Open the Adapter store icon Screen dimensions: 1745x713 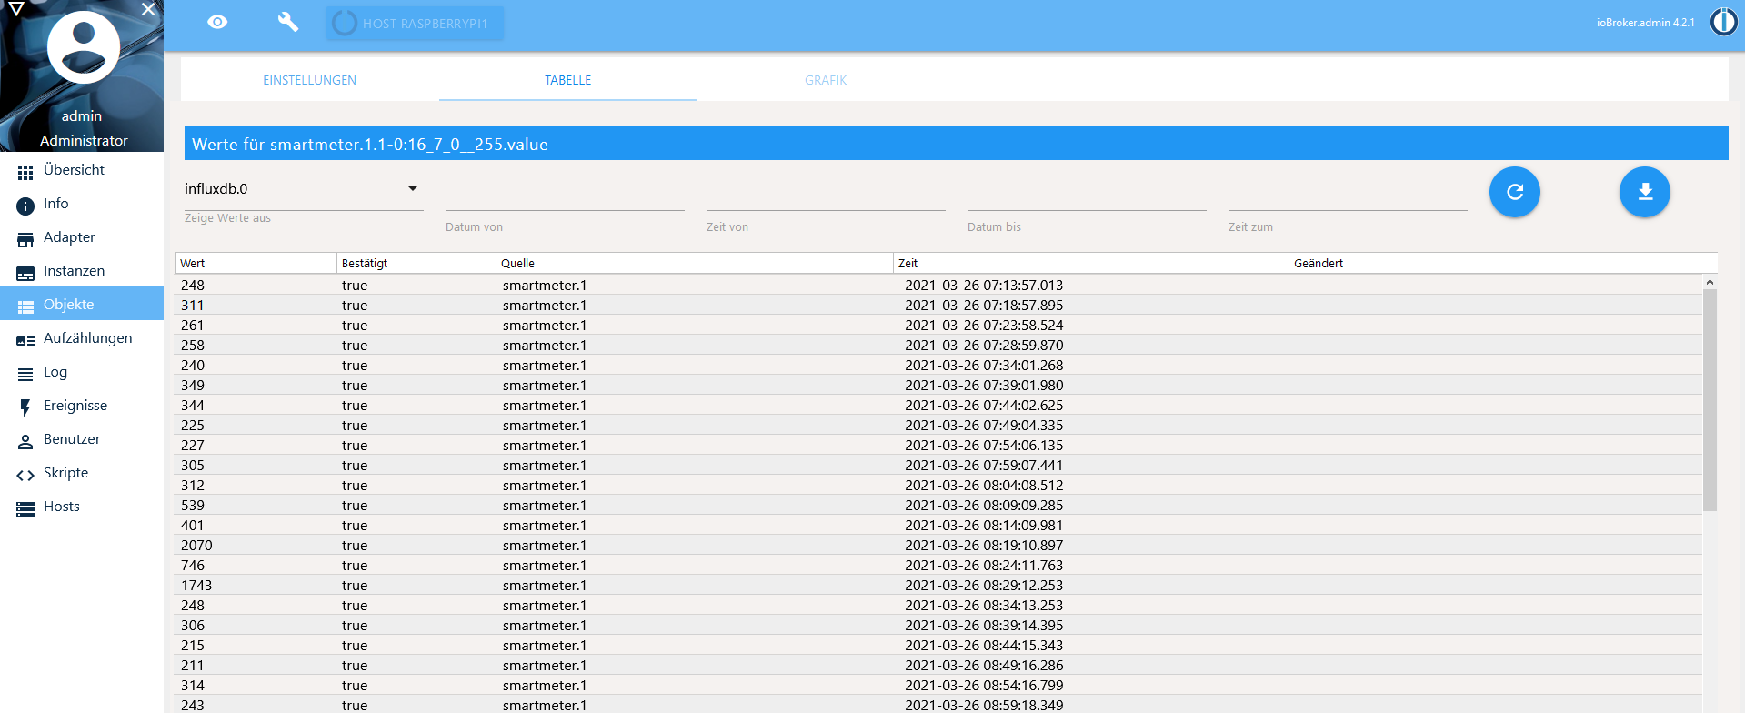coord(25,239)
